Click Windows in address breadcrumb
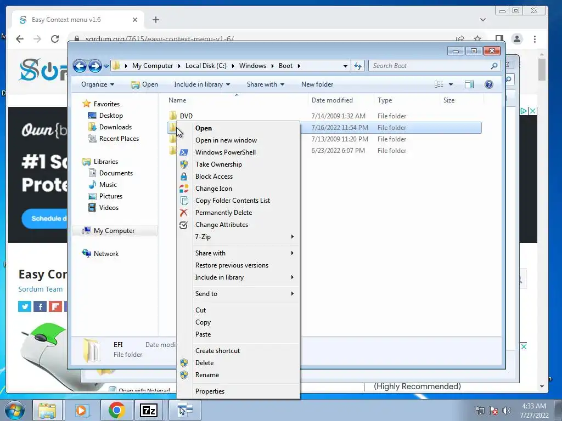The image size is (562, 421). click(252, 66)
